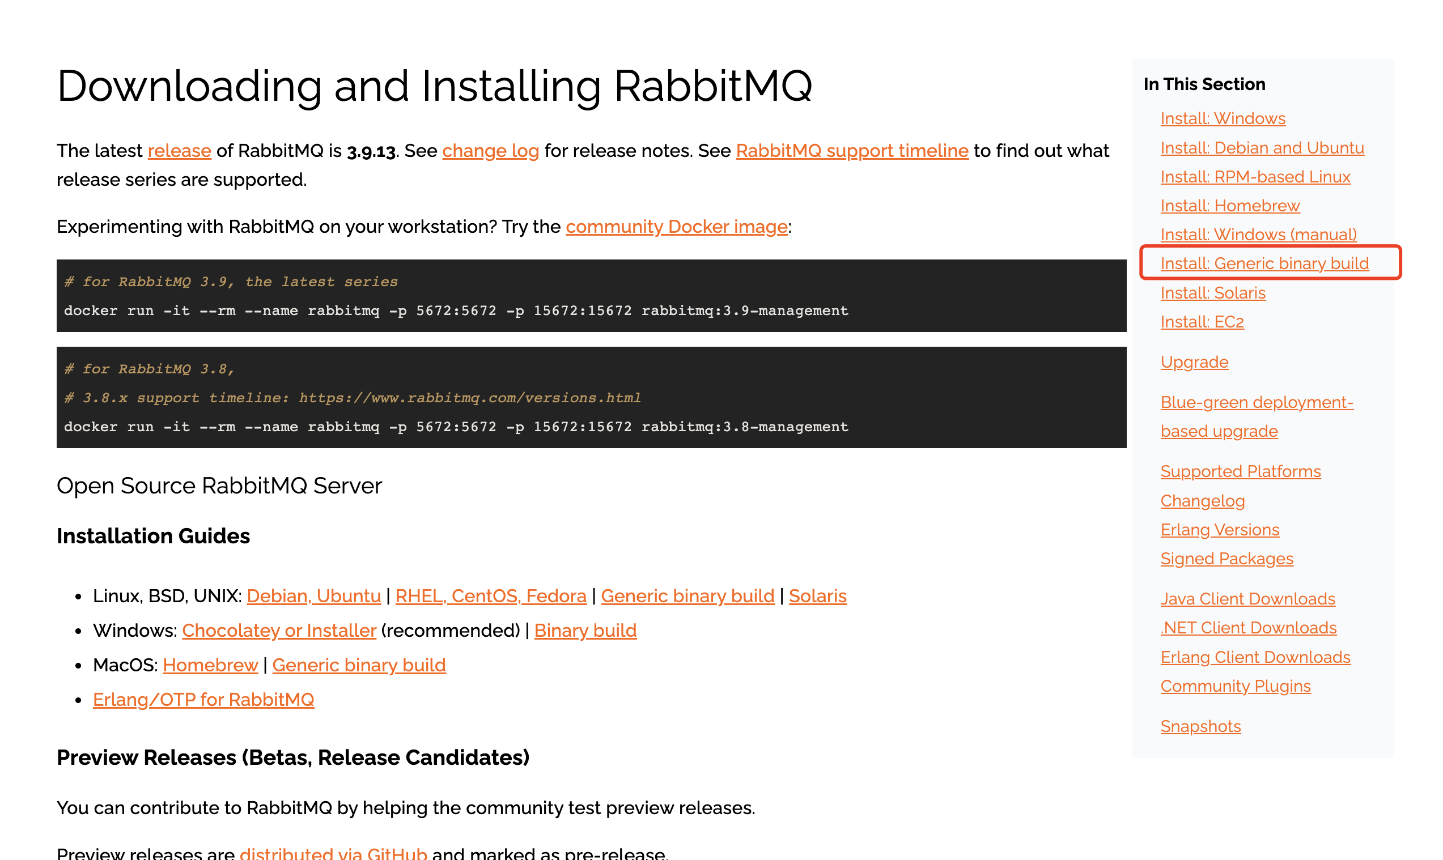This screenshot has height=860, width=1443.
Task: Open the Install: Windows guide
Action: coord(1223,118)
